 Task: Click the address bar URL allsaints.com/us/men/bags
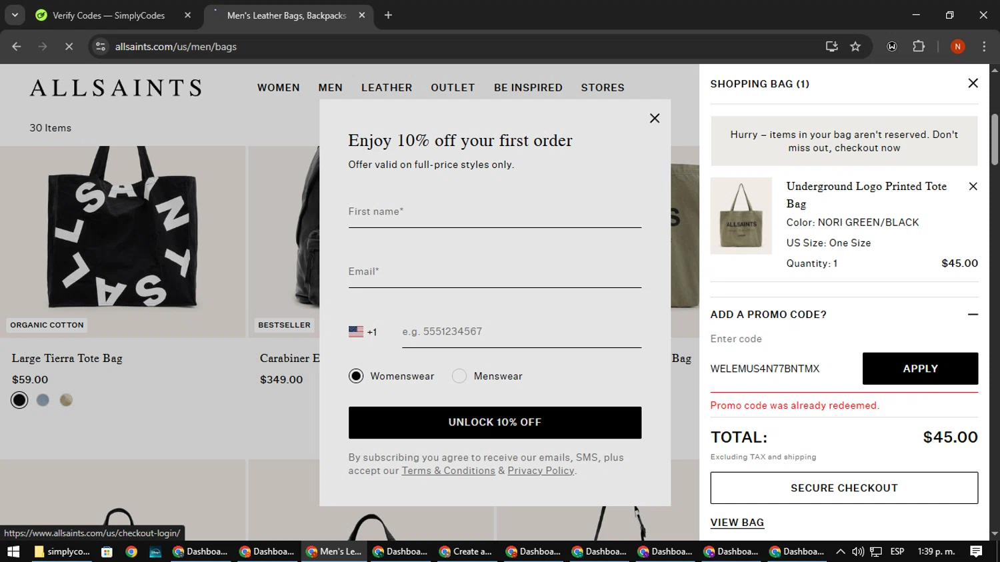[176, 47]
